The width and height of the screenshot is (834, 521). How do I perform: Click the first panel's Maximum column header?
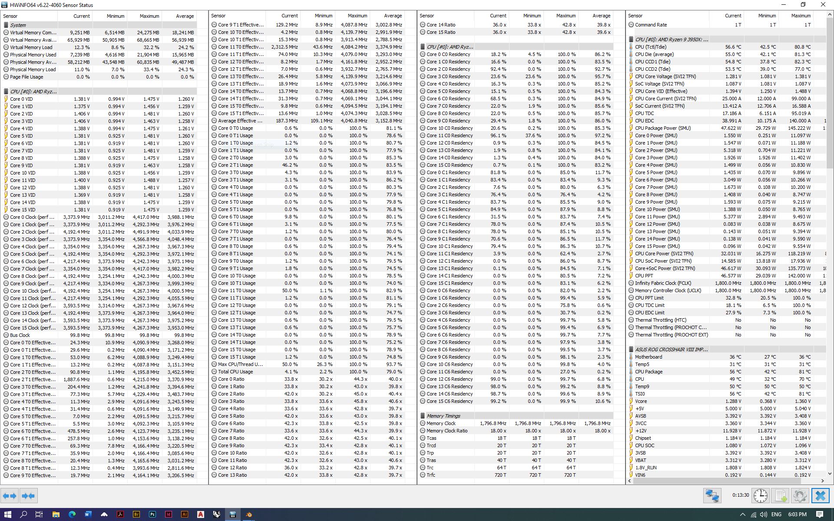coord(149,16)
